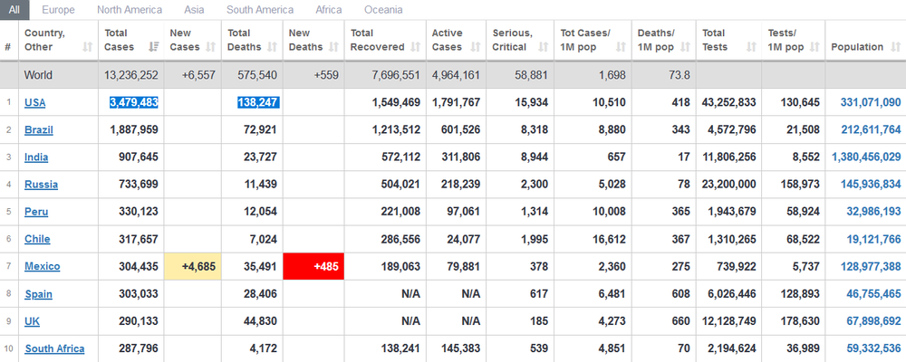Click Active Cases sort icon
This screenshot has height=362, width=906.
pyautogui.click(x=475, y=46)
